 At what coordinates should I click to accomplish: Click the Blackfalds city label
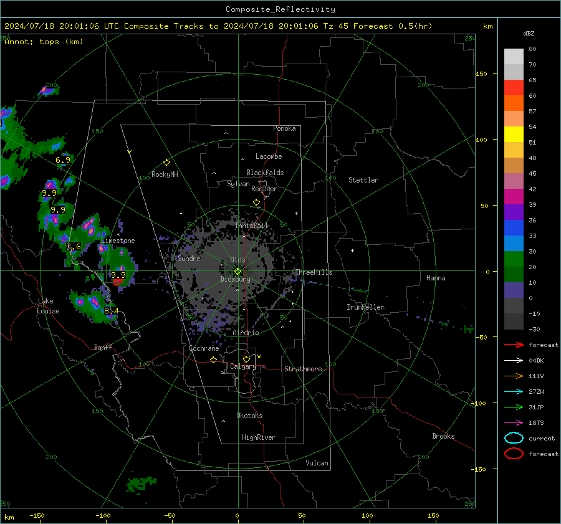point(265,173)
